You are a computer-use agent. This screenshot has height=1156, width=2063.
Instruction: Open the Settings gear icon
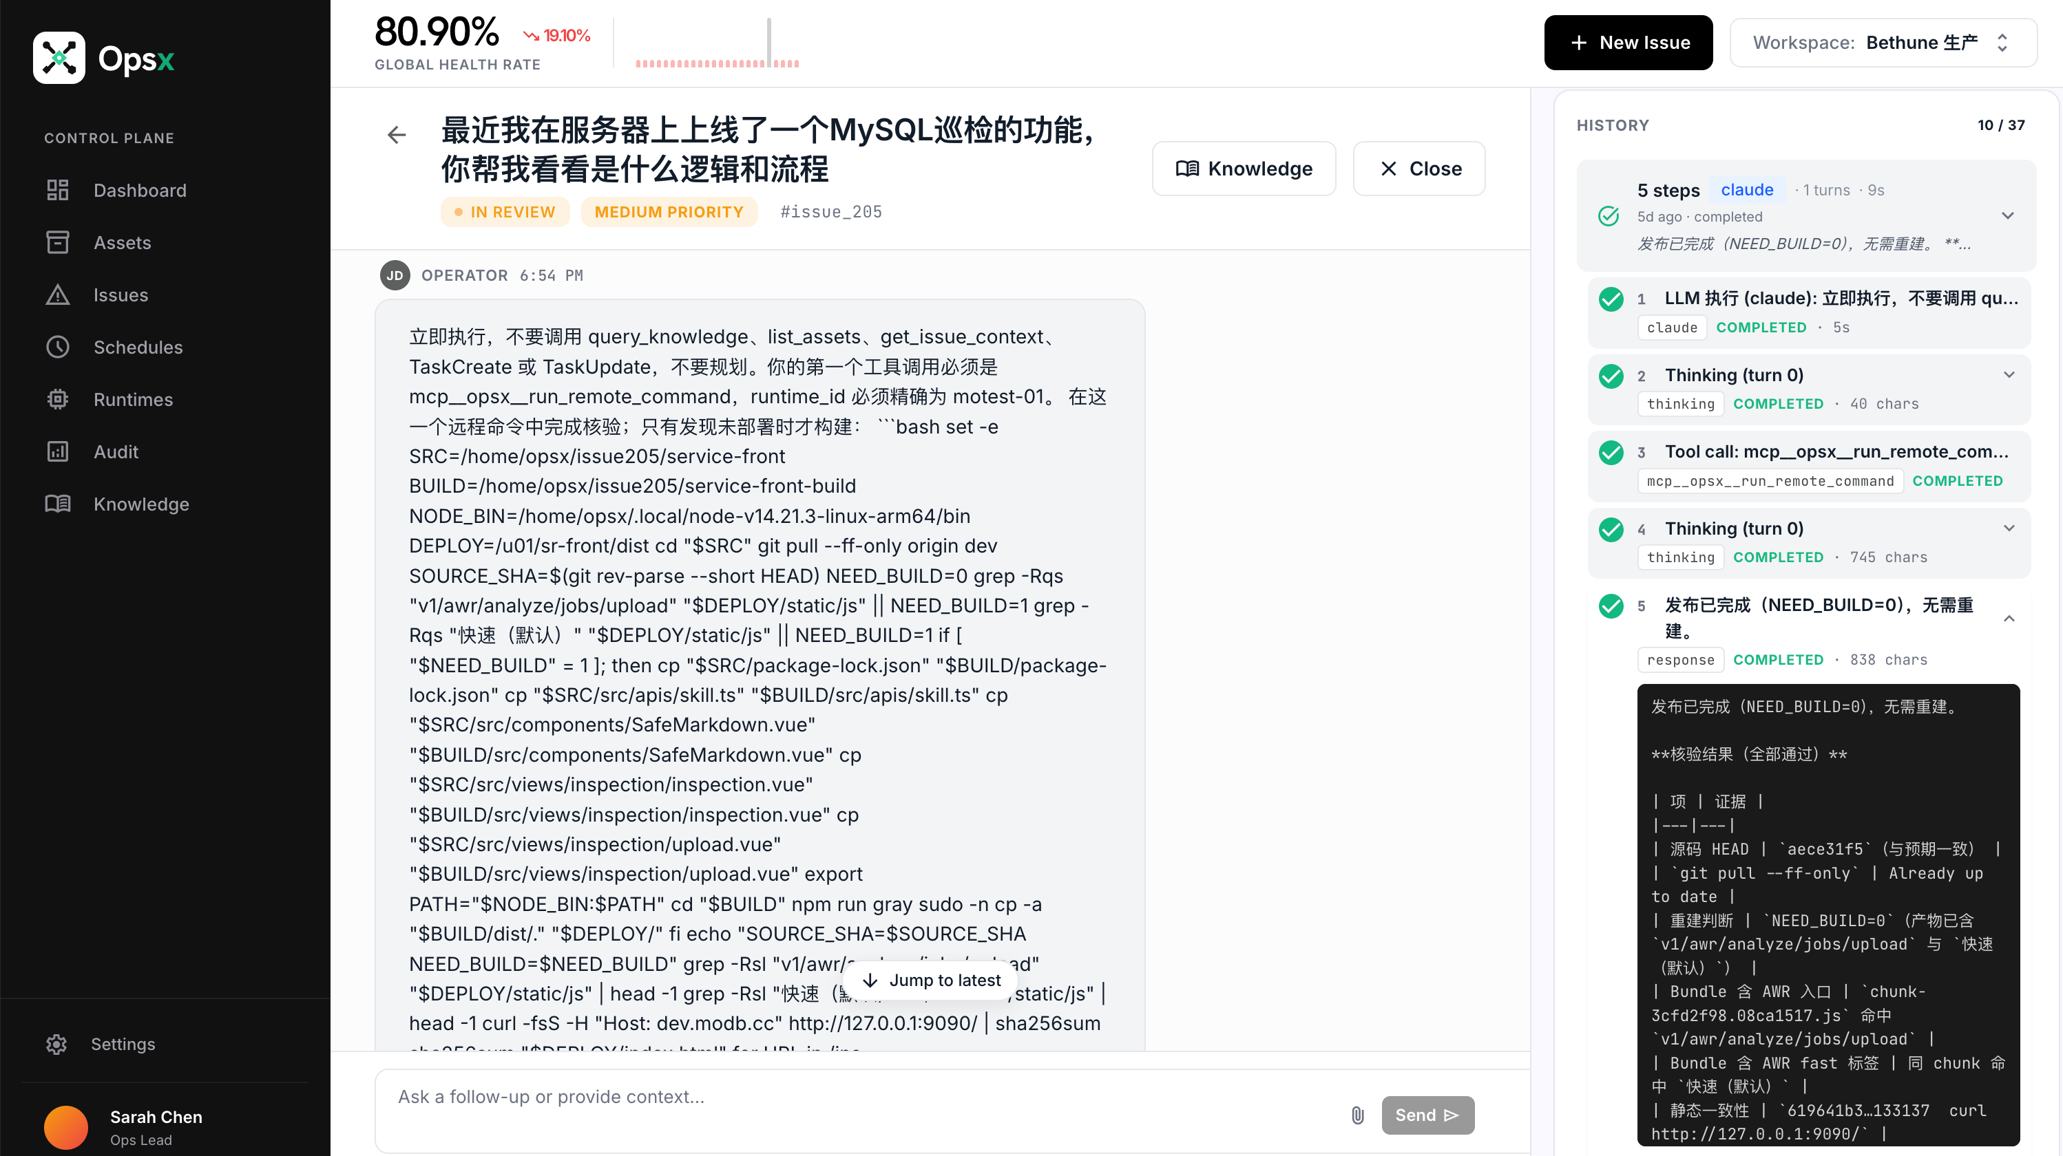(x=56, y=1044)
